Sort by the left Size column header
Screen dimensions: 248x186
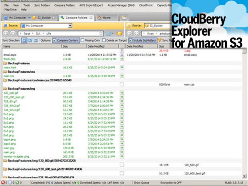click(74, 46)
